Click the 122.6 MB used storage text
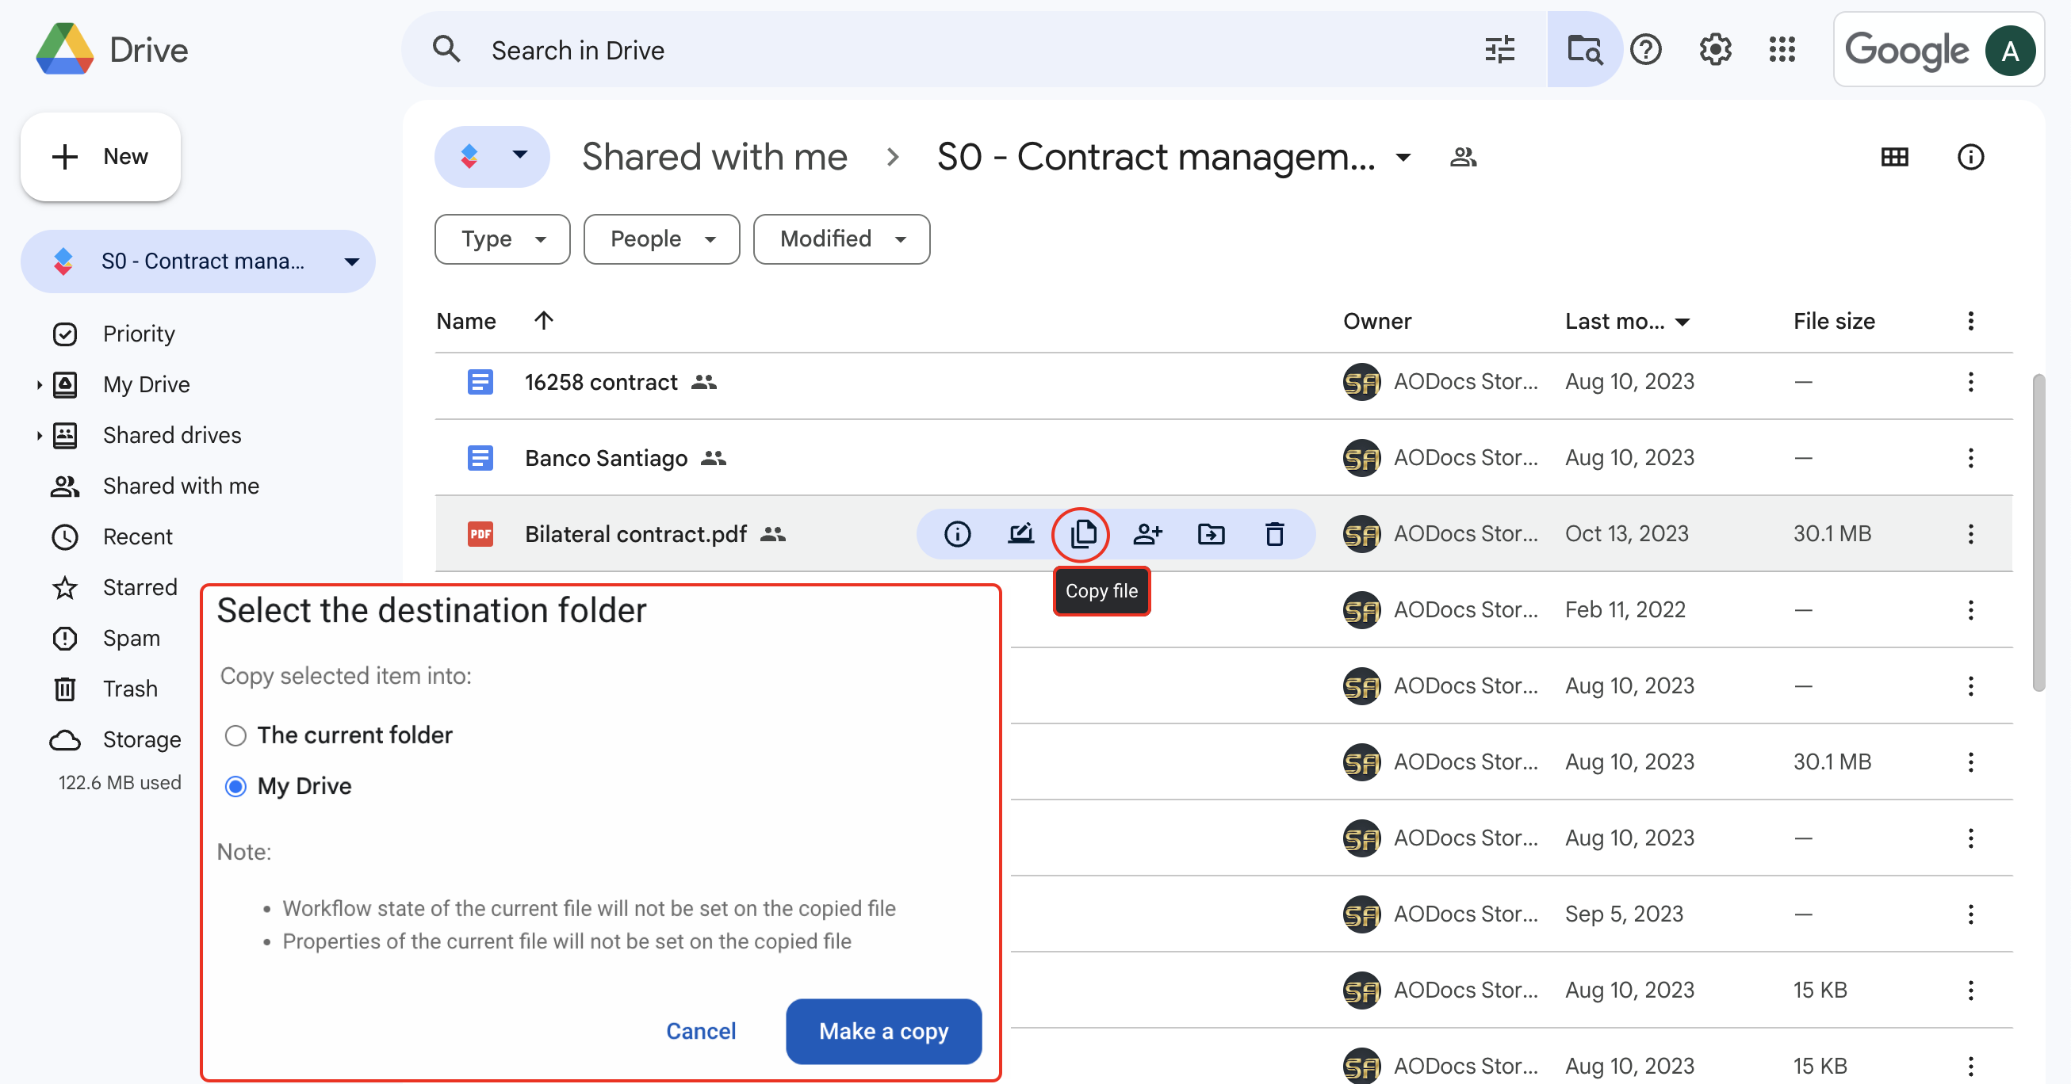Screen dimensions: 2071x1084 tap(119, 783)
